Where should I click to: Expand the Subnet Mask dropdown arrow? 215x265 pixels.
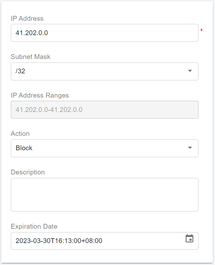click(x=190, y=71)
